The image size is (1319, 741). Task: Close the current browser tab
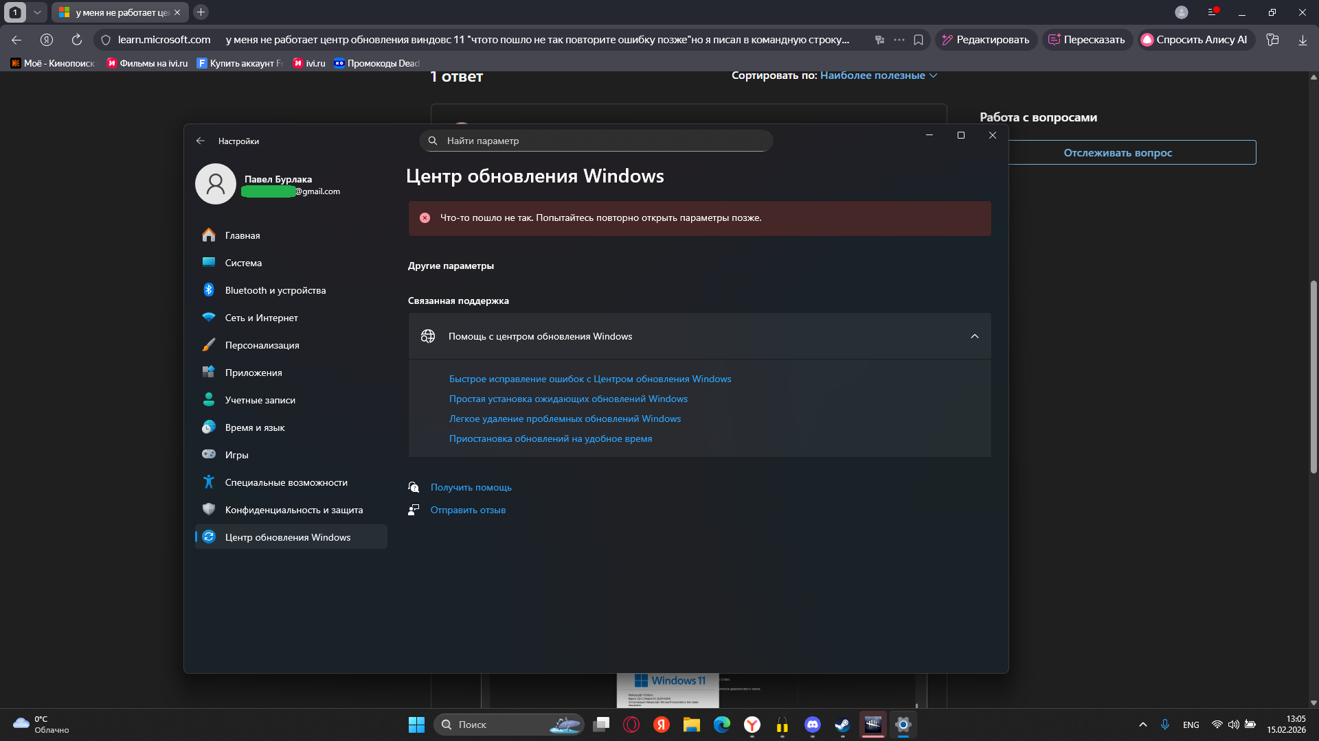[x=177, y=12]
